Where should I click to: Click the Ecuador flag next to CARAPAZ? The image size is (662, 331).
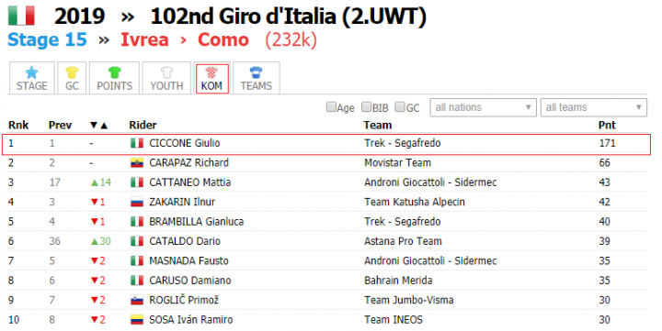[x=137, y=163]
